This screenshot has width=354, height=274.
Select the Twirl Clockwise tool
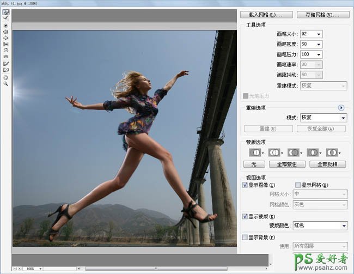coord(5,25)
